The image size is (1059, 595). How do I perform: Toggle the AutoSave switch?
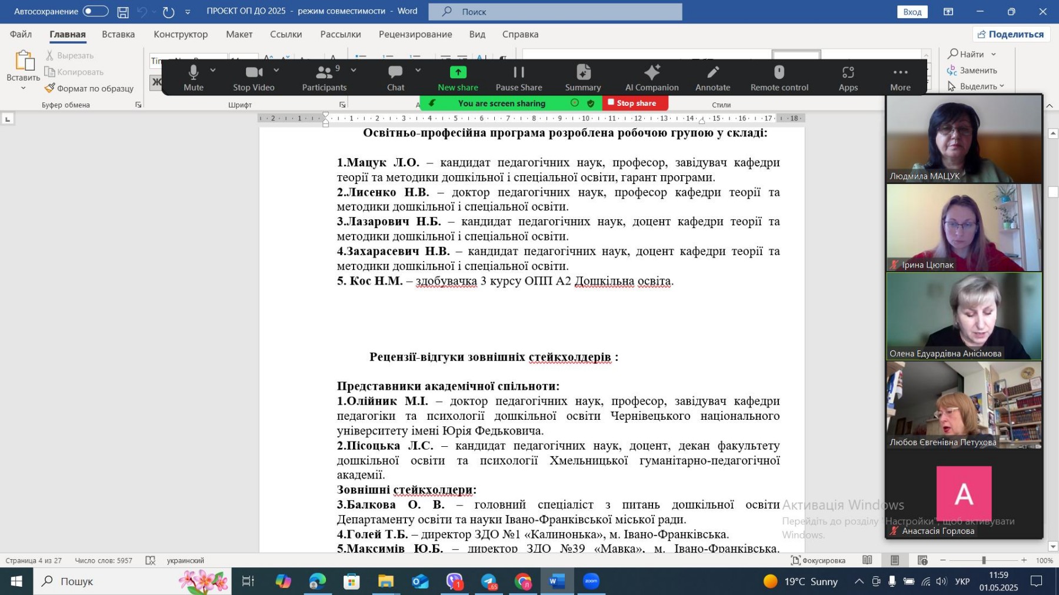[95, 11]
